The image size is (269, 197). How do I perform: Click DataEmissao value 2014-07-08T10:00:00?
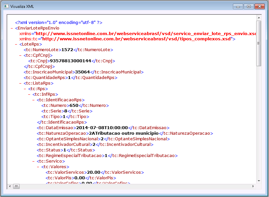[x=102, y=128]
